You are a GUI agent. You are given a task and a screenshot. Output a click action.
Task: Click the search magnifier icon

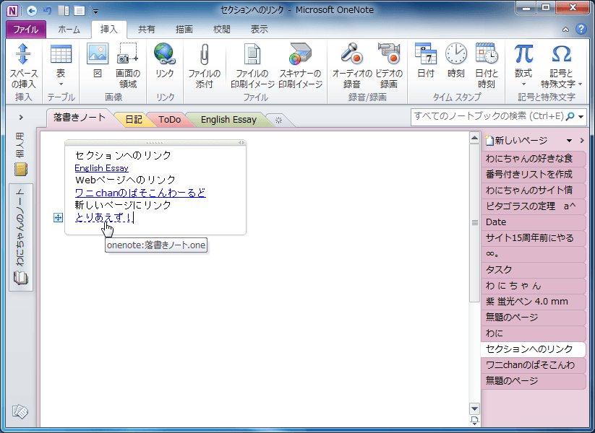(570, 117)
